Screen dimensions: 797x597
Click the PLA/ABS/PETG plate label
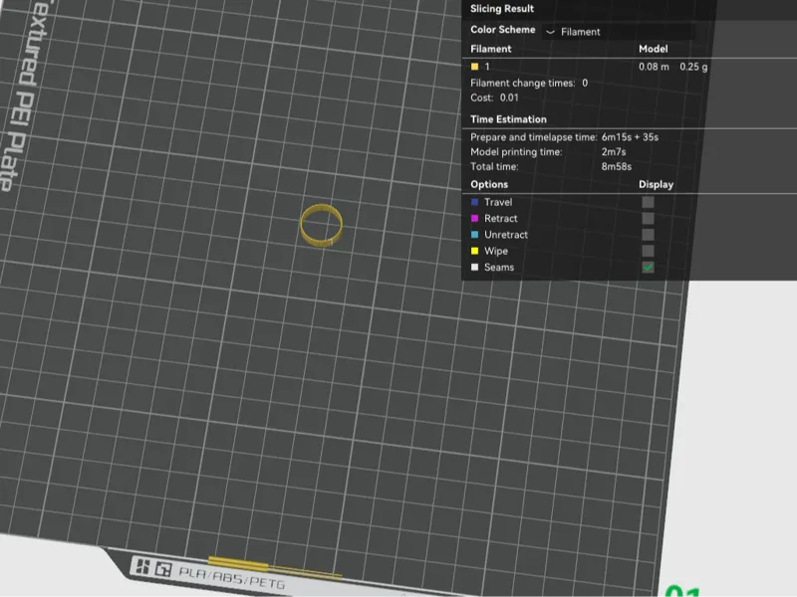pos(232,578)
